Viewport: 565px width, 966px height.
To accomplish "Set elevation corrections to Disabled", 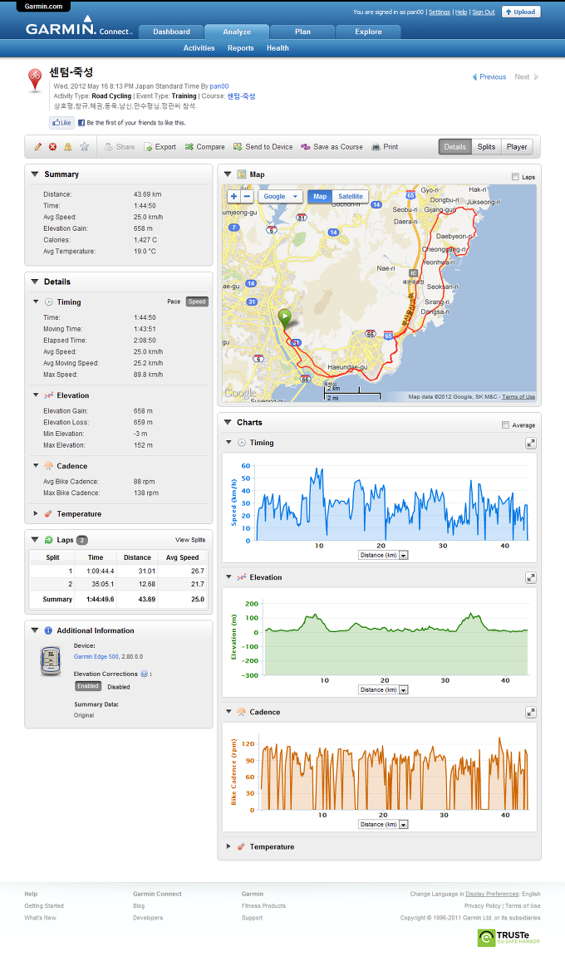I will click(x=118, y=687).
